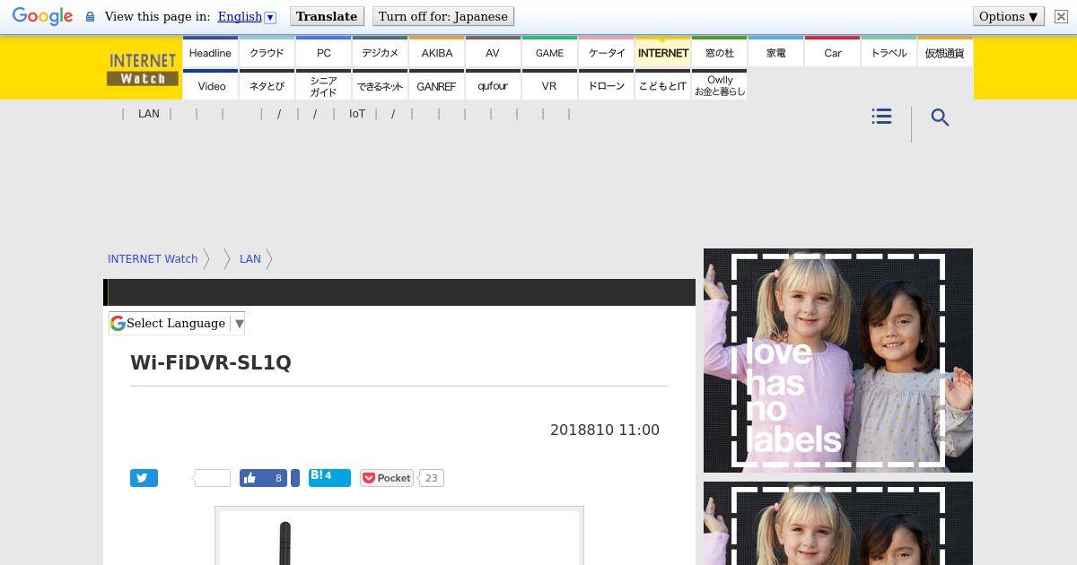Open the 窓の杜 tab
The image size is (1077, 565).
click(x=719, y=52)
